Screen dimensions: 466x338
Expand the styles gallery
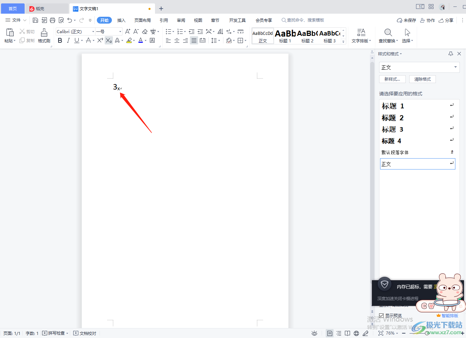pos(344,41)
